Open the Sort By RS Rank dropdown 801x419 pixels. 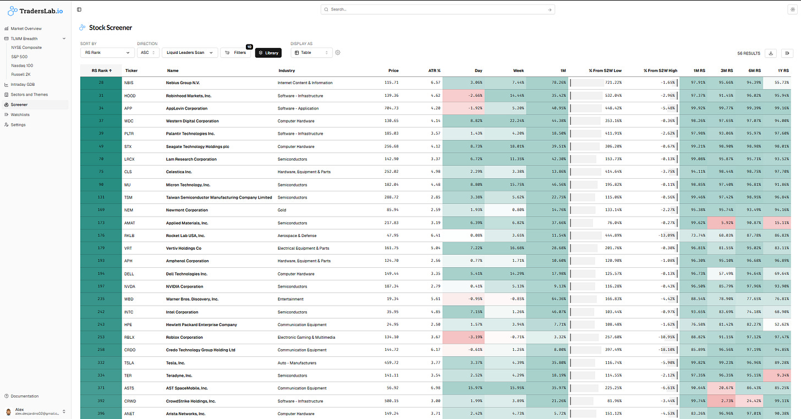[107, 53]
